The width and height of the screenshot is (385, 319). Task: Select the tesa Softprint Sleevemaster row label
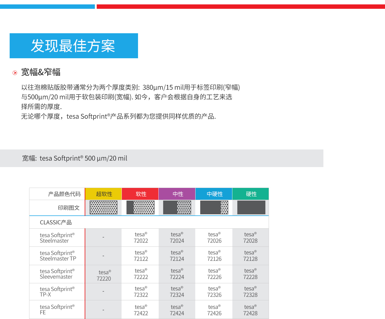tap(57, 274)
